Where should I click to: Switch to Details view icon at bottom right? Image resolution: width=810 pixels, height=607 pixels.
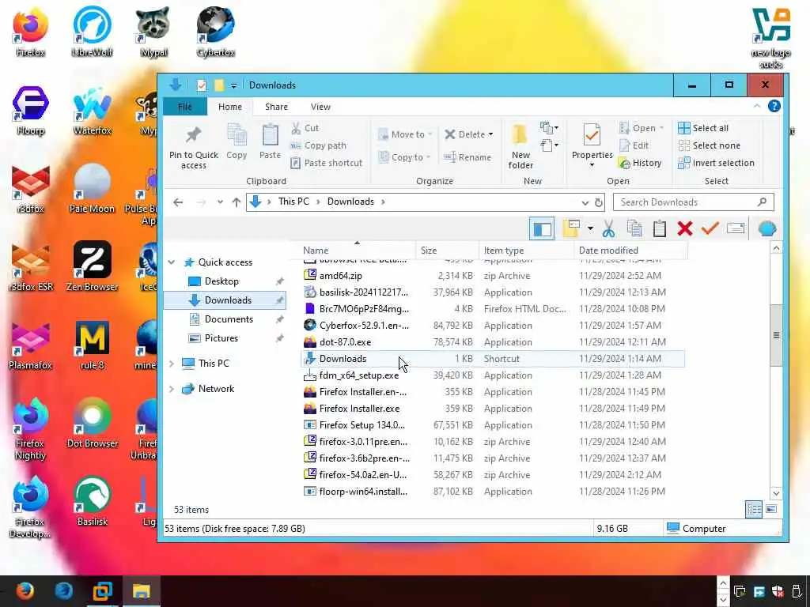coord(754,509)
